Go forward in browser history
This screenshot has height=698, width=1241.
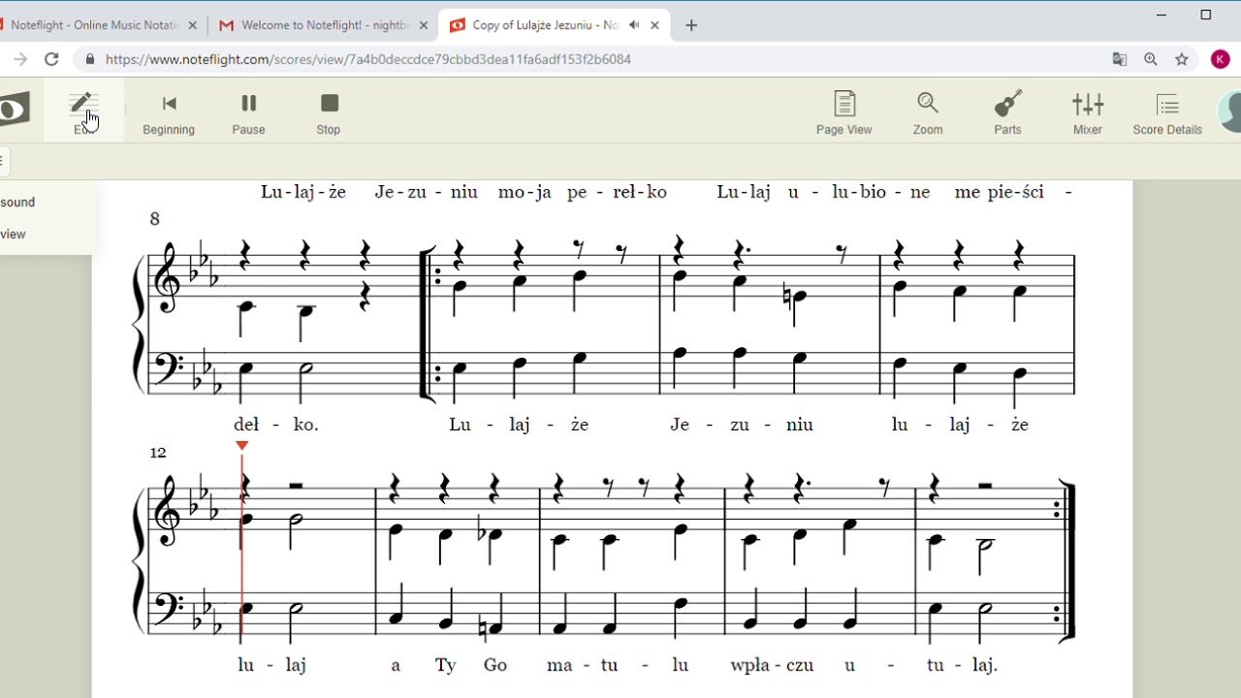tap(20, 59)
